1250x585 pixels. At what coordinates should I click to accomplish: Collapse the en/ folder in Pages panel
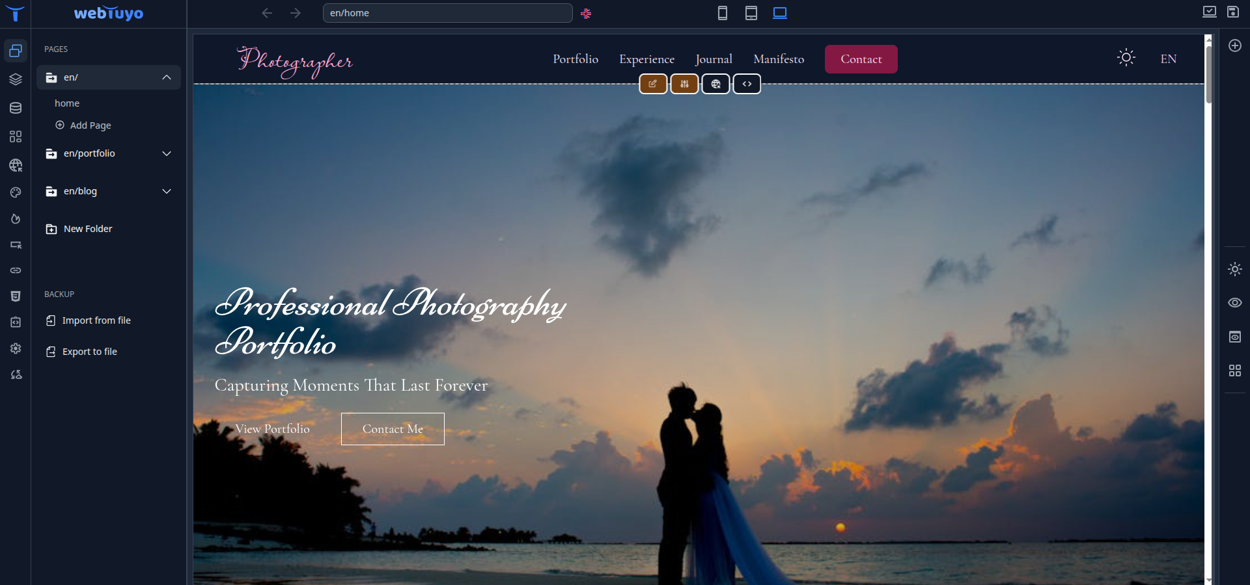pos(167,77)
